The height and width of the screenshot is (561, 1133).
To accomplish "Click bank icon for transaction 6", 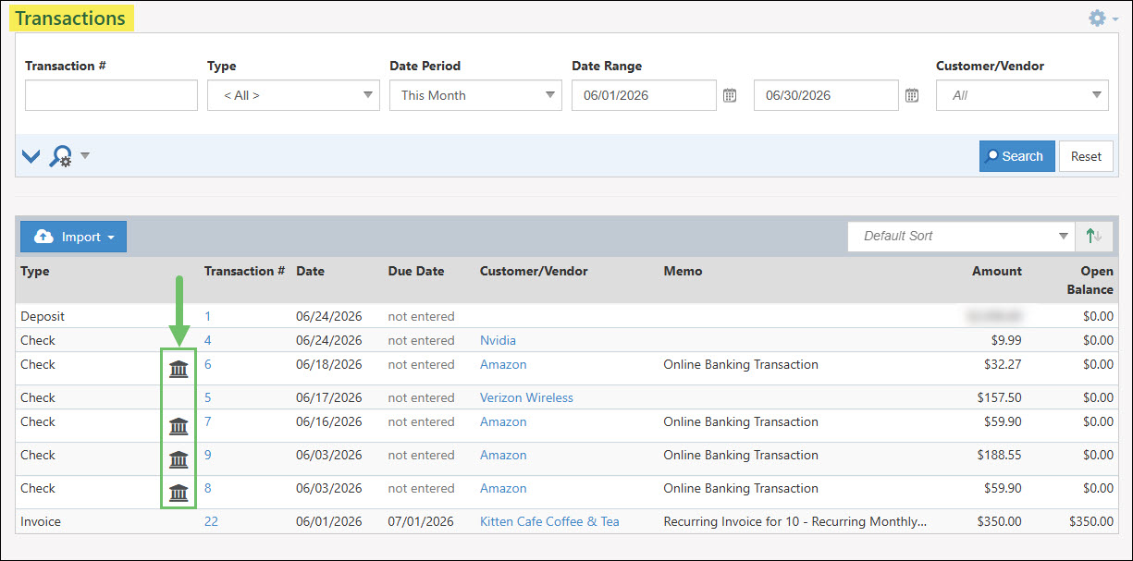I will [179, 370].
